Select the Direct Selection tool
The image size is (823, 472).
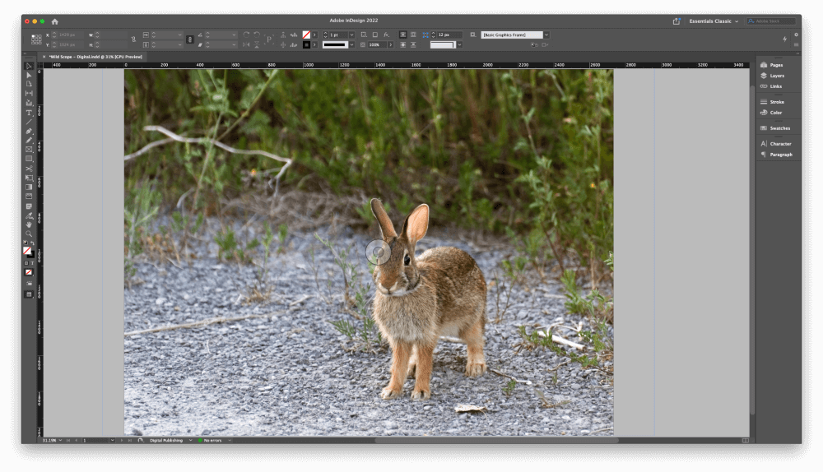tap(29, 76)
